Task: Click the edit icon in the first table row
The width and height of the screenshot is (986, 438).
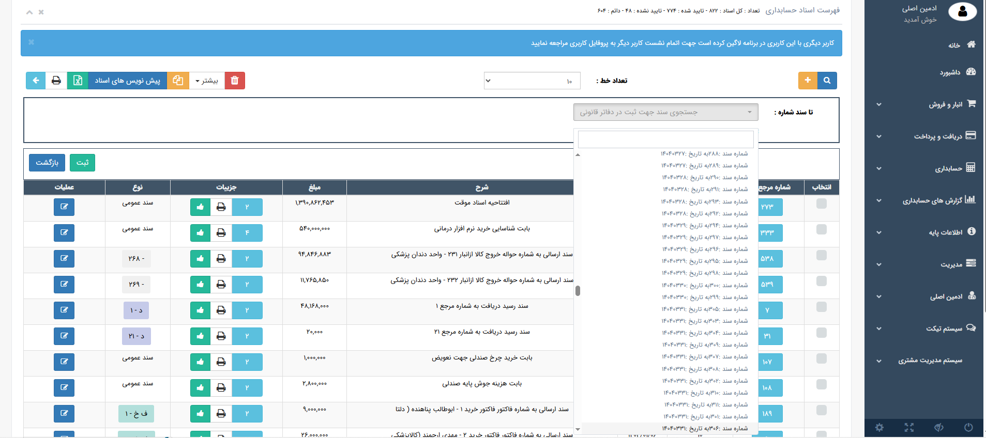Action: click(64, 207)
